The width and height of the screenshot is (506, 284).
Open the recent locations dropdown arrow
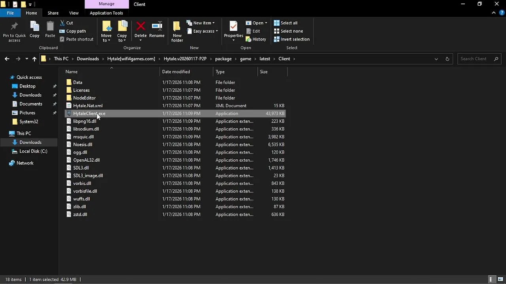(x=26, y=59)
